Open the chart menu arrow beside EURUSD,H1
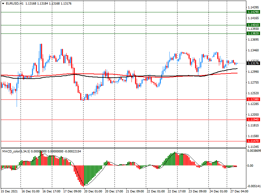This screenshot has height=195, width=261. click(x=3, y=4)
